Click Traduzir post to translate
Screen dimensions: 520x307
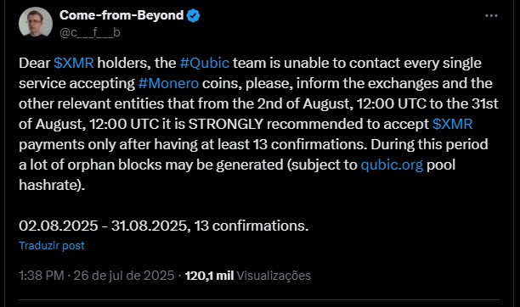pos(52,245)
